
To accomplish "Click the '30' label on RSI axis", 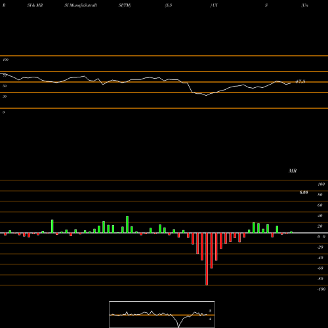I will tap(5, 96).
